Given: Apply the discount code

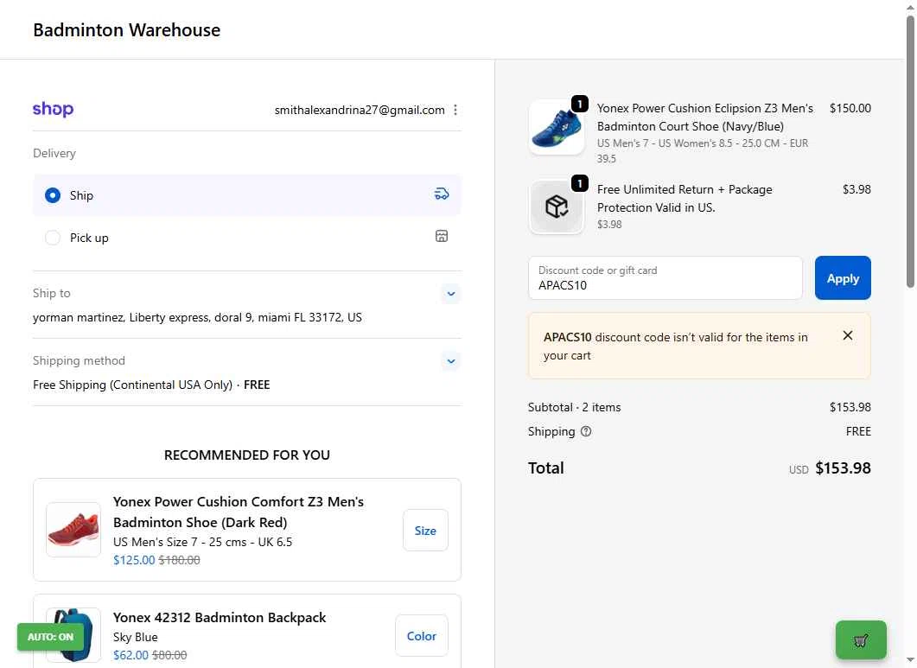Looking at the screenshot, I should click(x=843, y=278).
